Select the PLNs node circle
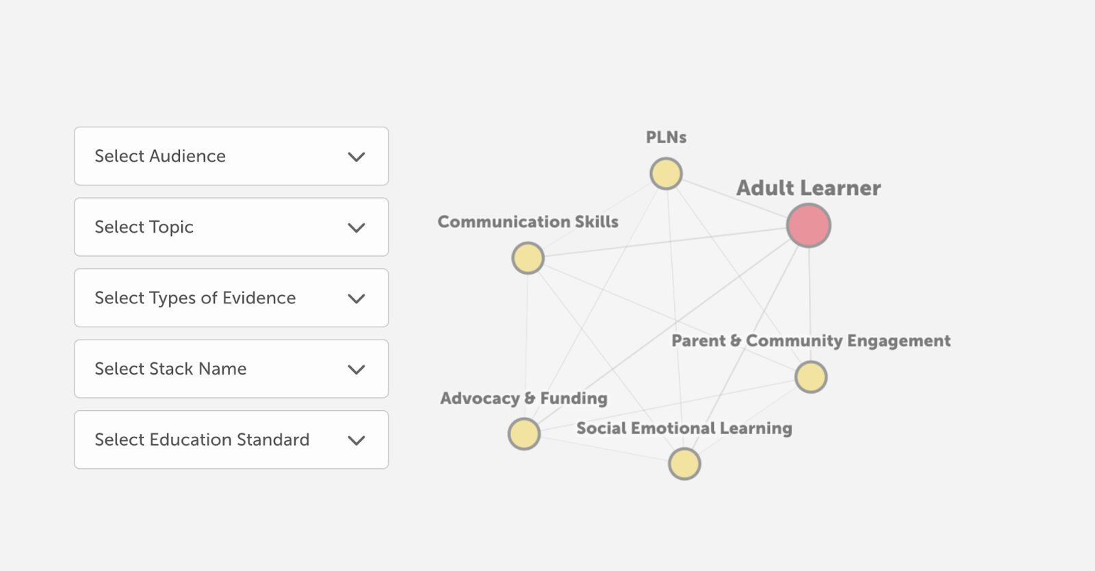Image resolution: width=1095 pixels, height=571 pixels. [666, 173]
